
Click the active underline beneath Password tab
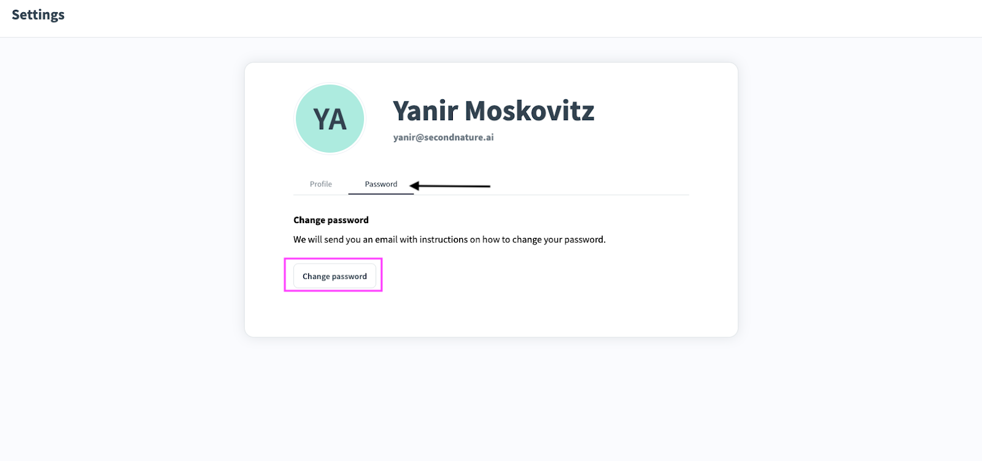[381, 194]
